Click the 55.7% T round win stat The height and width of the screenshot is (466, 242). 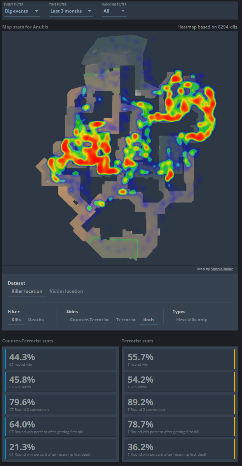click(180, 359)
